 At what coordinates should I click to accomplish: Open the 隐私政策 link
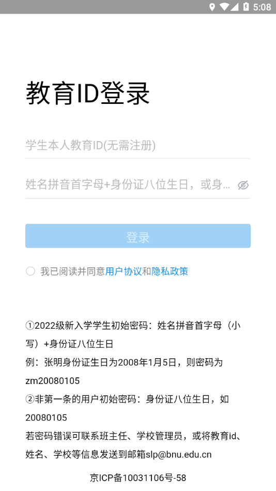(170, 271)
